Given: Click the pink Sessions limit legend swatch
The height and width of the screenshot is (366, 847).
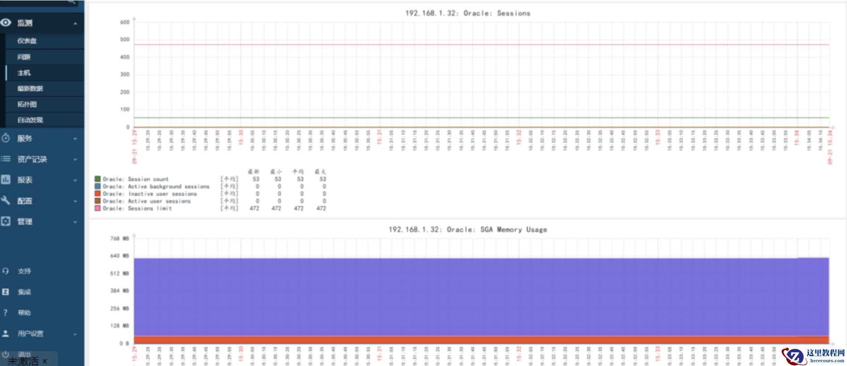Looking at the screenshot, I should pos(97,208).
